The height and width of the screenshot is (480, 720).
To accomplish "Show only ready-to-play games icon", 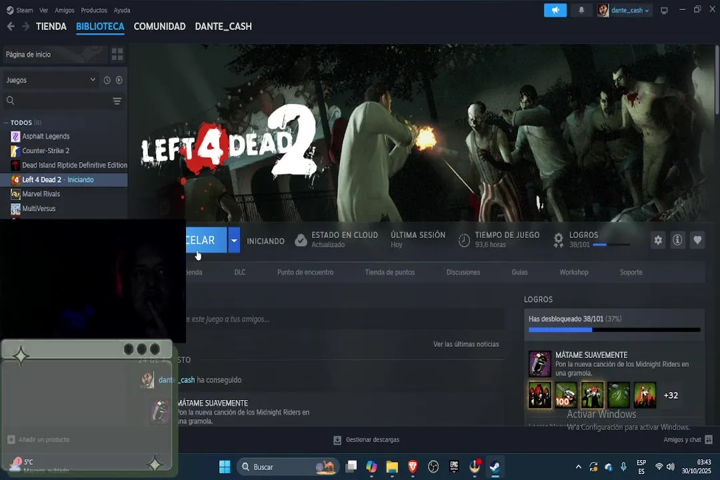I will pos(119,80).
